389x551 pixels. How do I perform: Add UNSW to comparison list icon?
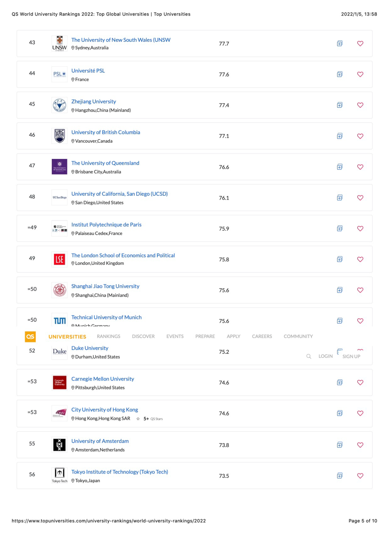point(340,44)
